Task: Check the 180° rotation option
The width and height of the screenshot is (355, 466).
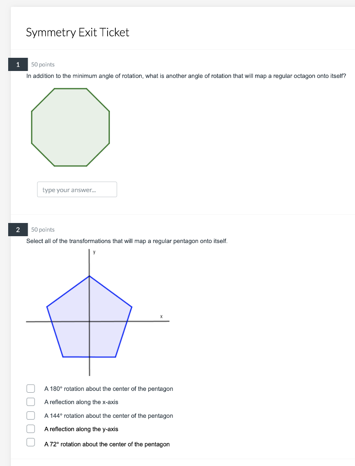Action: click(30, 388)
